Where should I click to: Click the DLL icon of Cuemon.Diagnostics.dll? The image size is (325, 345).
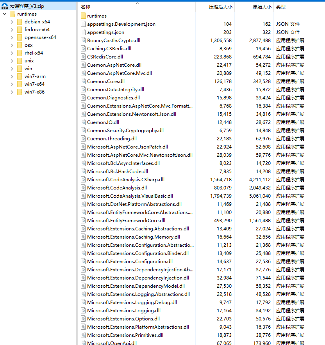(83, 98)
